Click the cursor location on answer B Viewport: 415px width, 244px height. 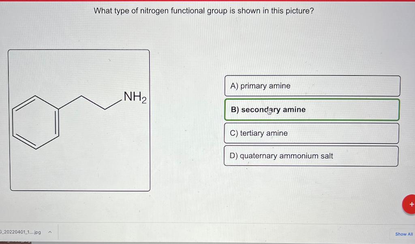[x=269, y=111]
